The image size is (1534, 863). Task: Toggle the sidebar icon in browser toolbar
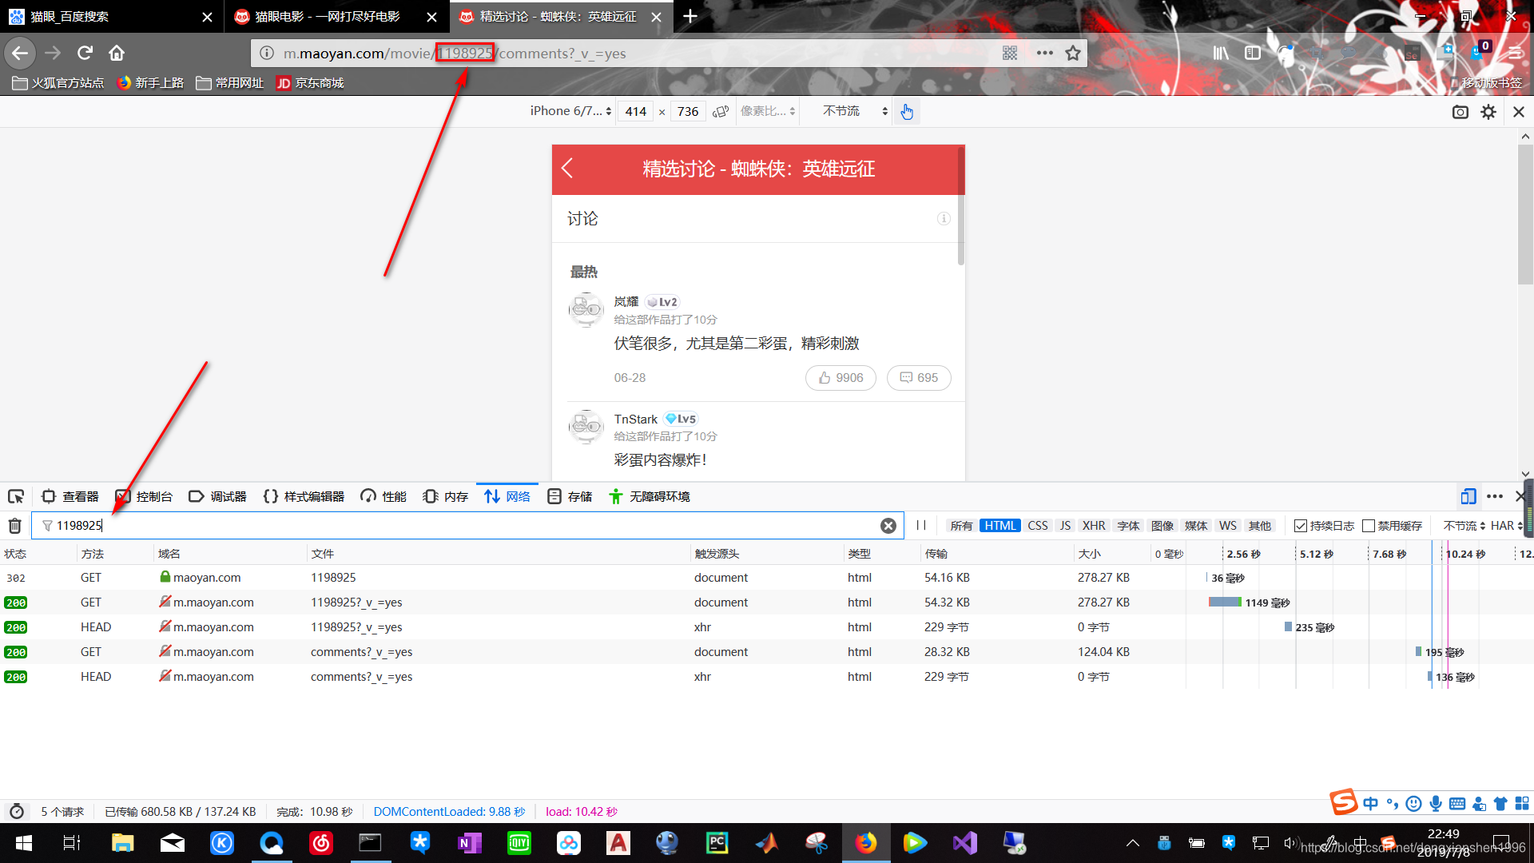click(1253, 53)
